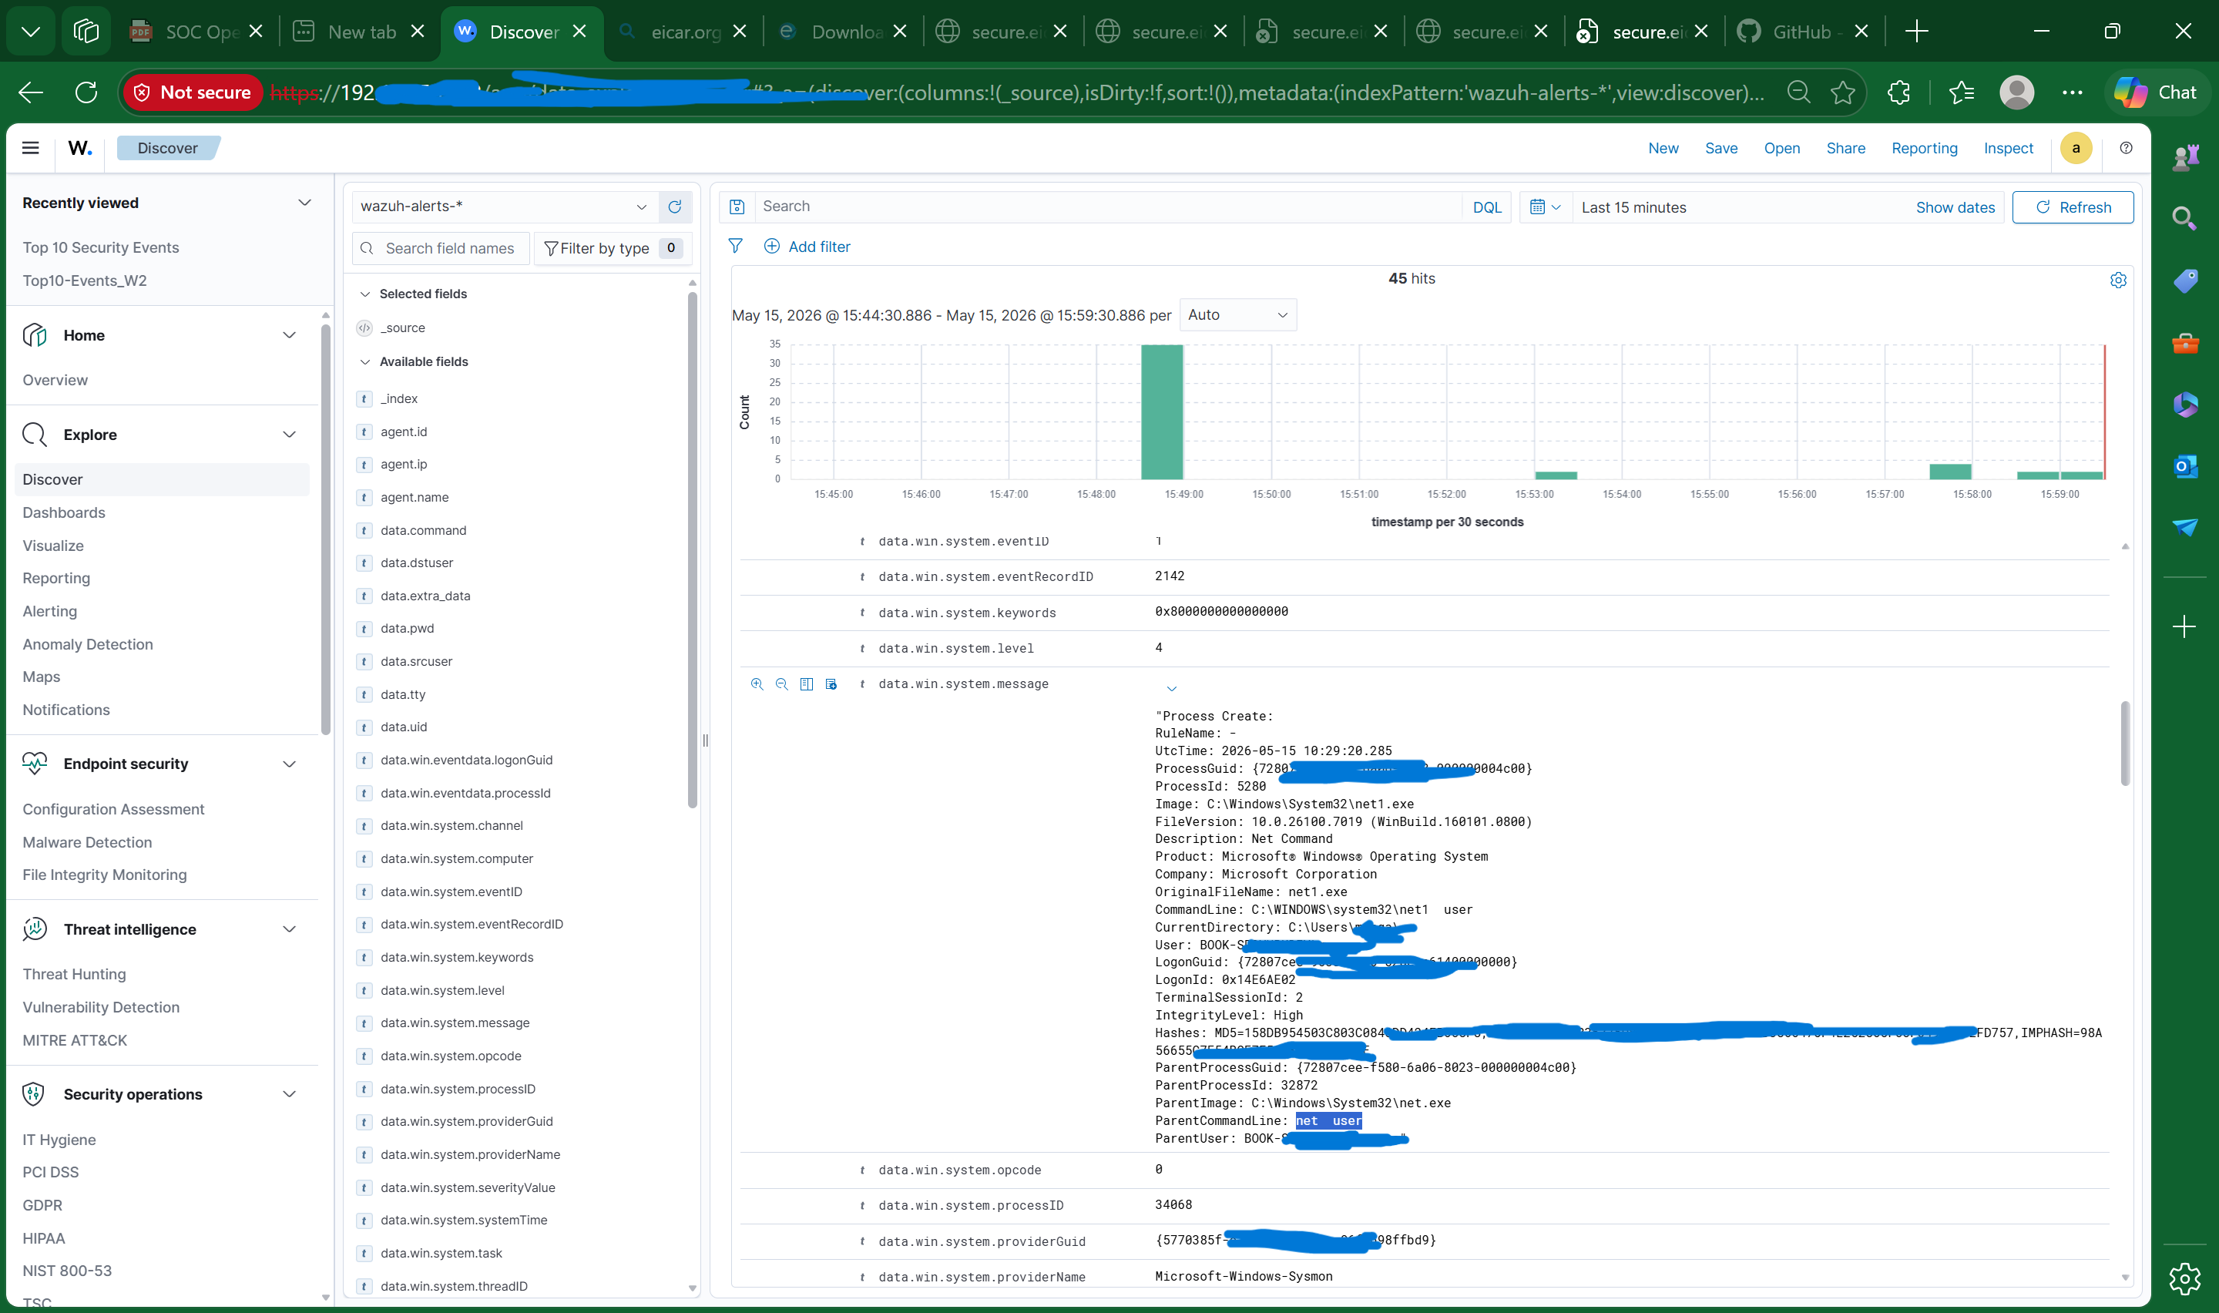
Task: Add this page to favorites star
Action: 1843,92
